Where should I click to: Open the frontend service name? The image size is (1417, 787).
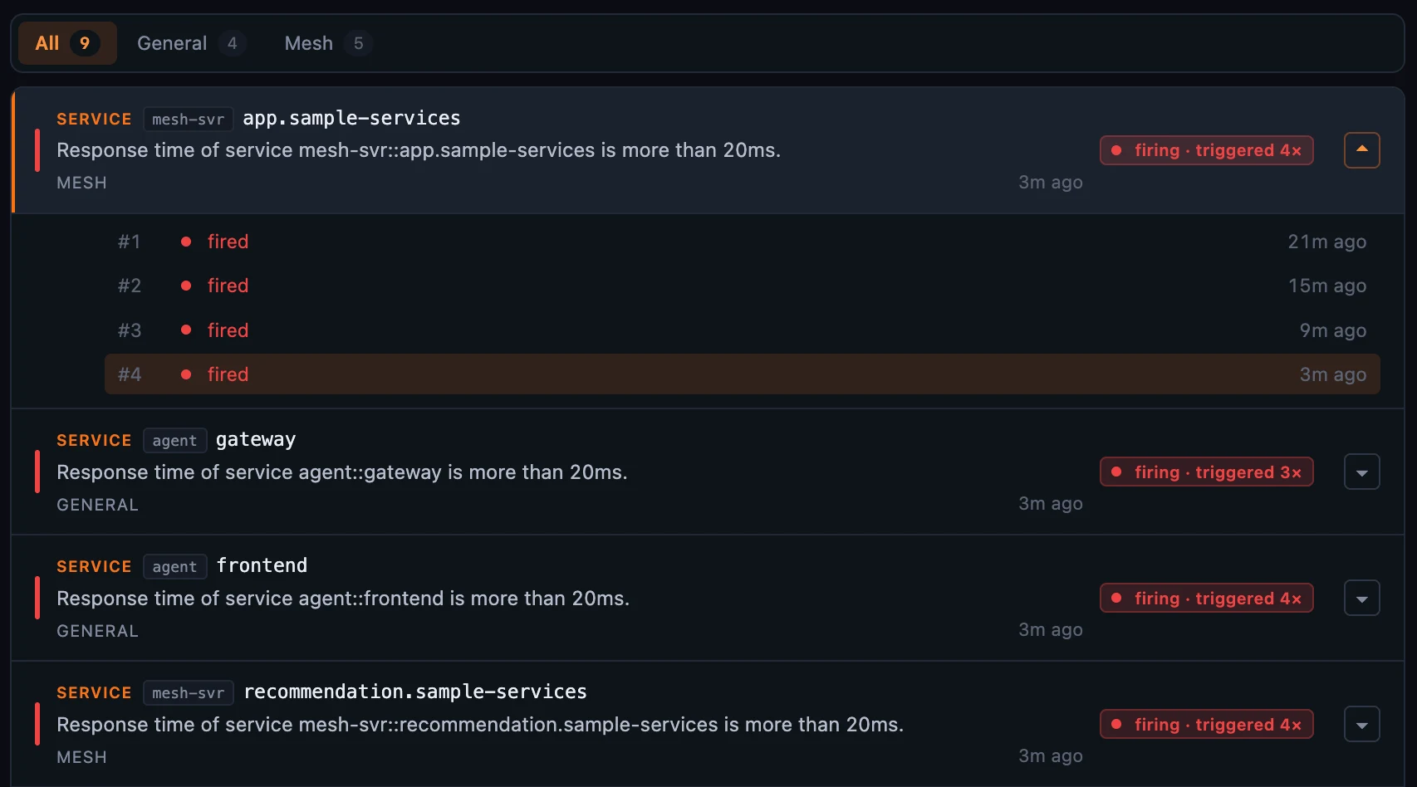[x=262, y=565]
